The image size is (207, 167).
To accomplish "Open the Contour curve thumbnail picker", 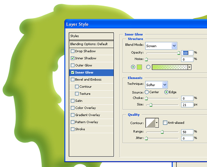I will pyautogui.click(x=150, y=123).
